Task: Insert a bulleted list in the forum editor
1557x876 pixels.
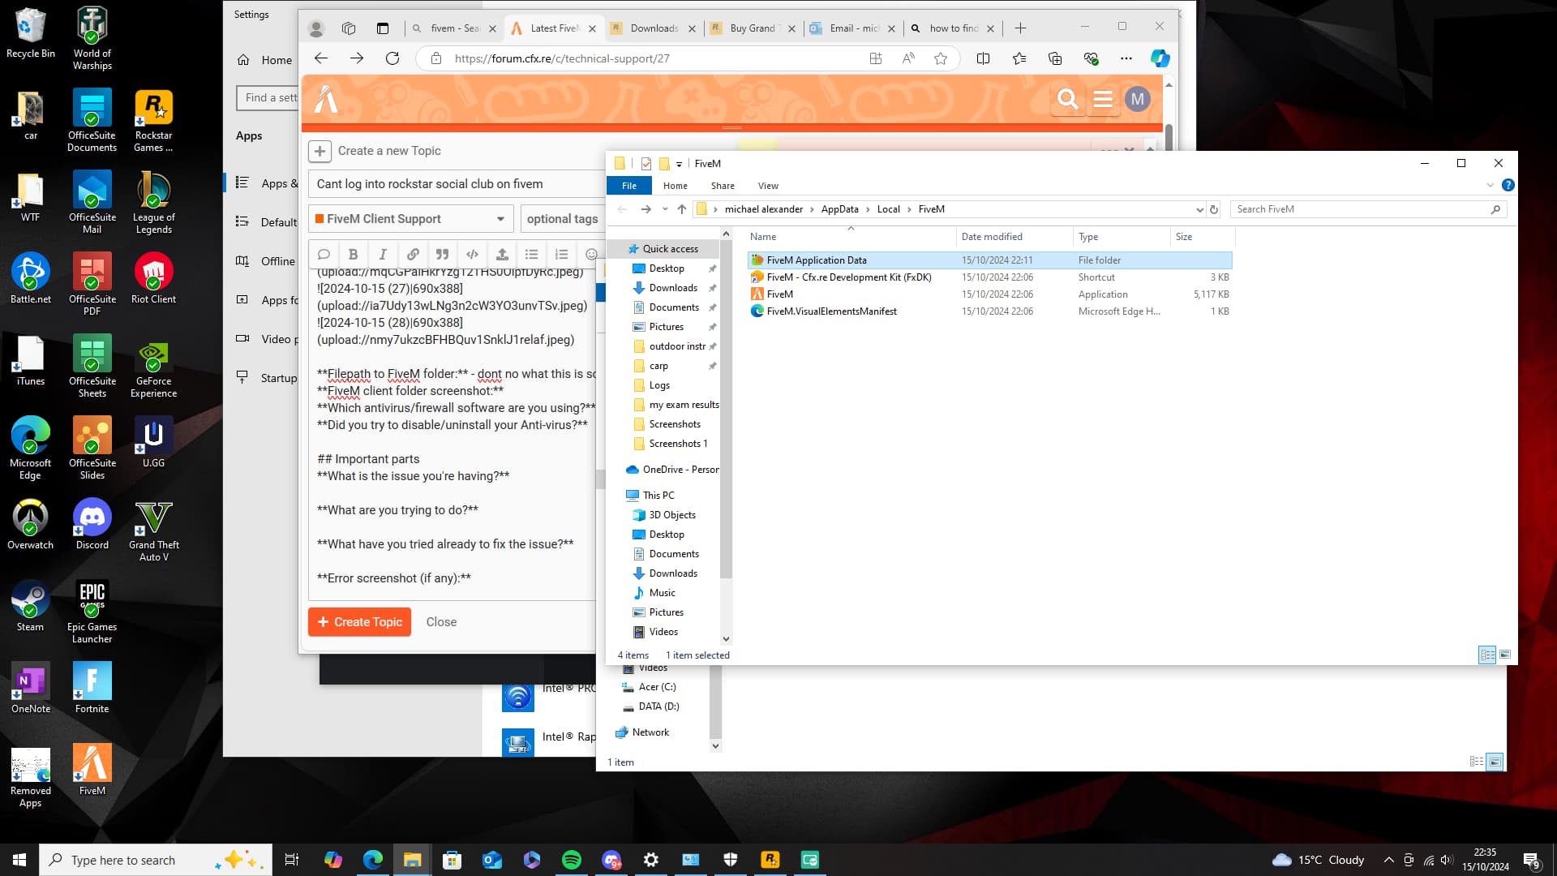Action: (531, 254)
